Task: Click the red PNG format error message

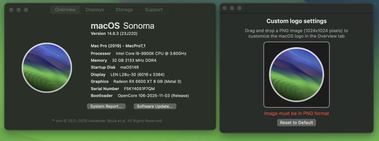Action: 296,113
